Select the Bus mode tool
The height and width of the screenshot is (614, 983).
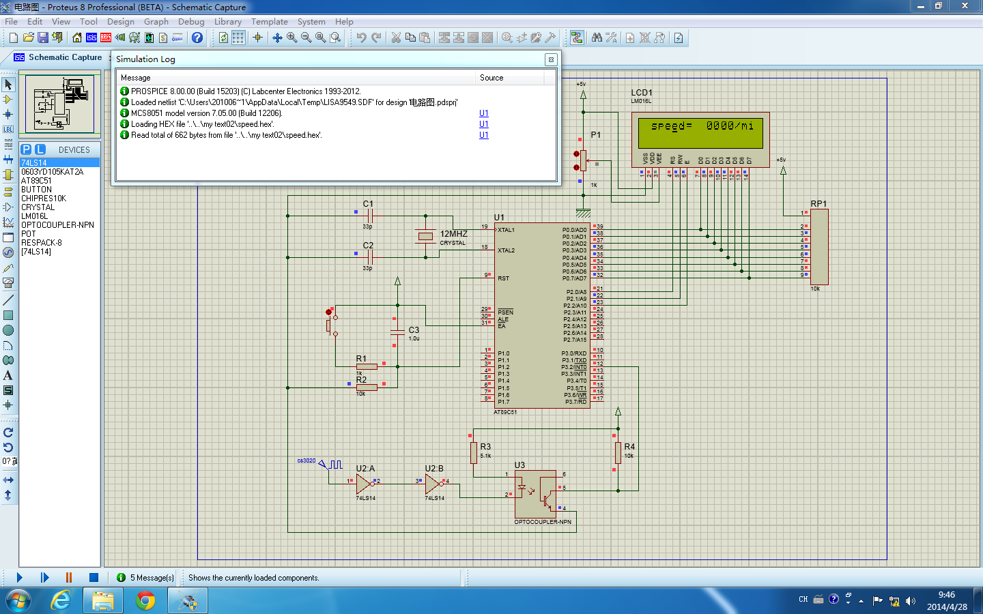[8, 160]
